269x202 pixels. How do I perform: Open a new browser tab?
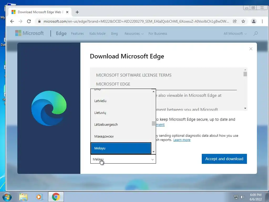(77, 12)
